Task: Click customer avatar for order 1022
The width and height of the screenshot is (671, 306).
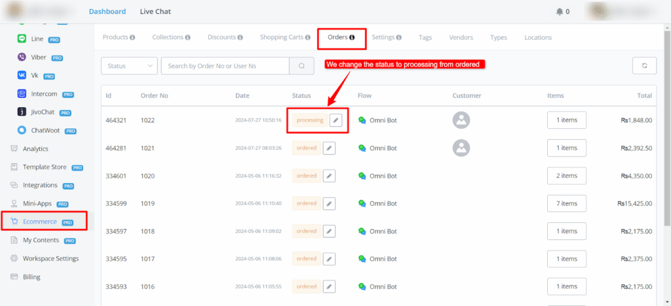Action: pyautogui.click(x=461, y=120)
